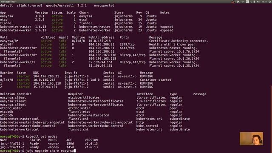Click the OBS recorder tray icon
This screenshot has height=153, width=272.
(x=234, y=2)
